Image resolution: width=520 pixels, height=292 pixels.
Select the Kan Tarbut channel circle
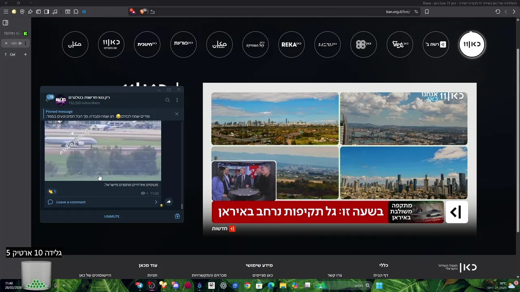[x=327, y=45]
